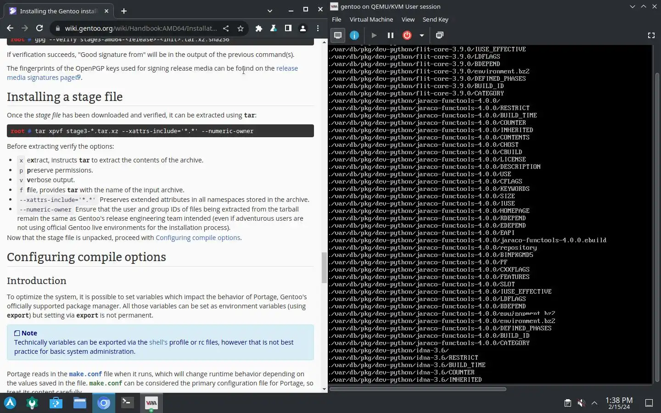Open the File menu in virt-manager
Viewport: 661px width, 413px height.
coord(336,19)
